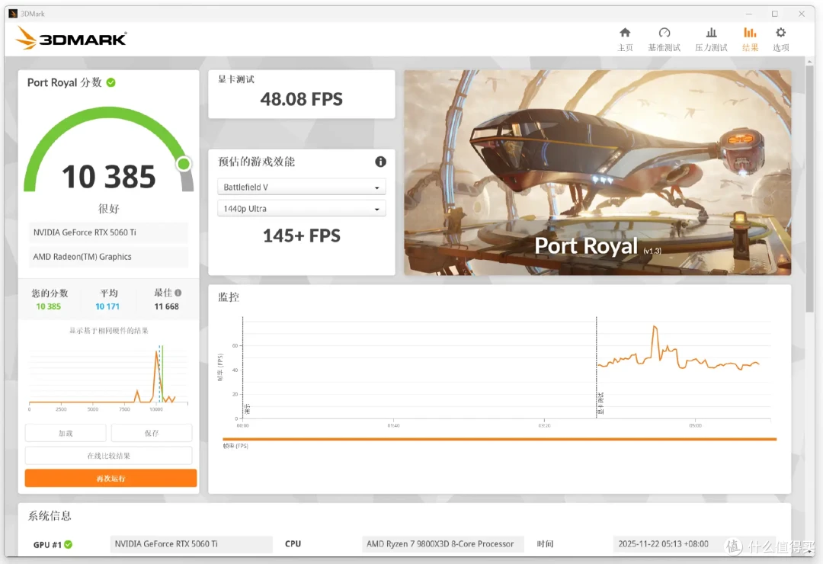823x564 pixels.
Task: Click the Load (加载) button
Action: tap(66, 433)
